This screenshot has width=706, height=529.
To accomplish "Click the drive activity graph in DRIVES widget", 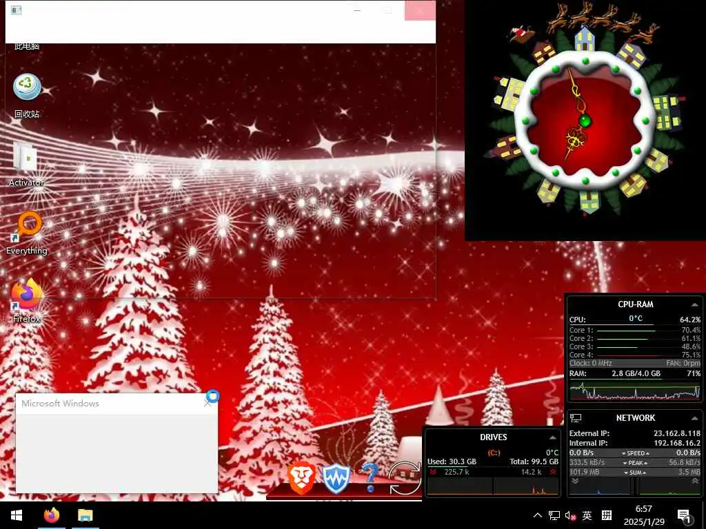I will 492,486.
